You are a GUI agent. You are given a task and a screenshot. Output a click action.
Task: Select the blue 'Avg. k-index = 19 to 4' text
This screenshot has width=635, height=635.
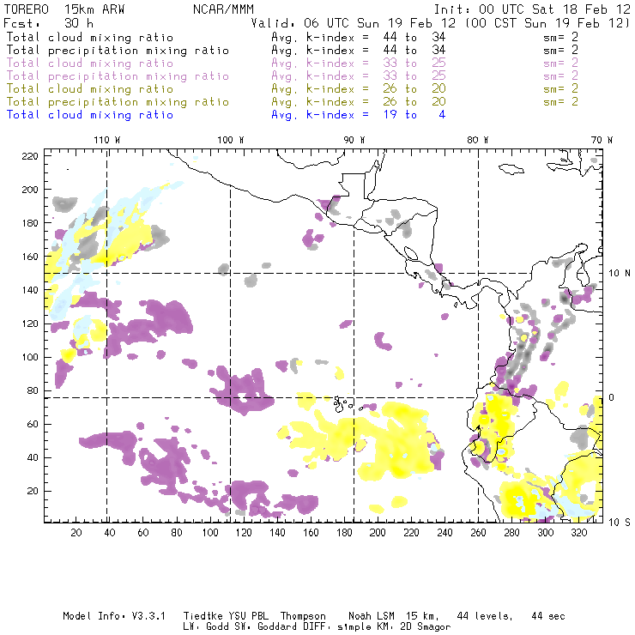[359, 115]
